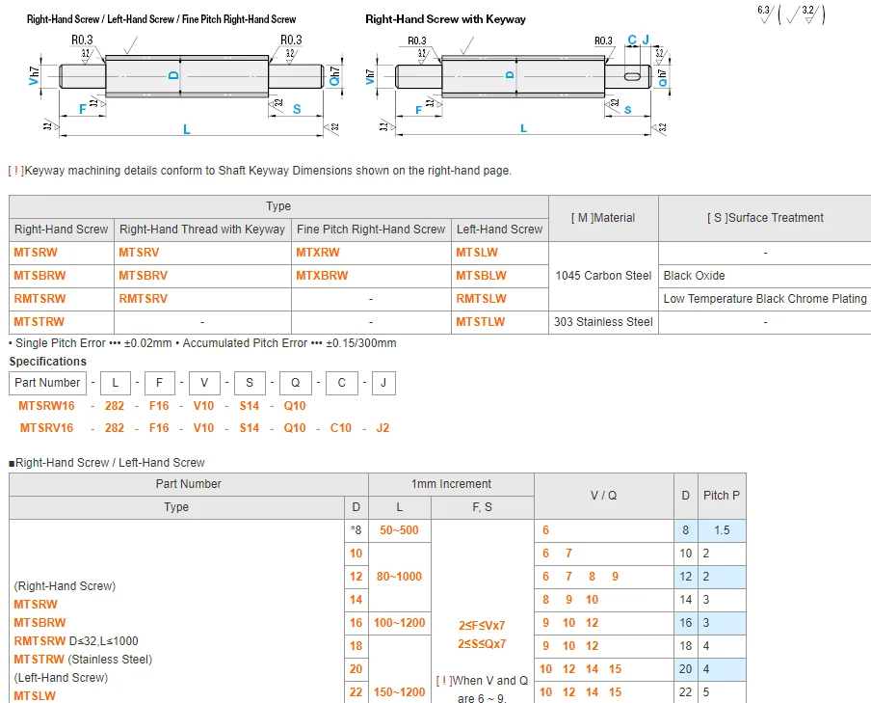Image resolution: width=871 pixels, height=703 pixels.
Task: Select the Part Number box under Specifications
Action: pyautogui.click(x=47, y=383)
